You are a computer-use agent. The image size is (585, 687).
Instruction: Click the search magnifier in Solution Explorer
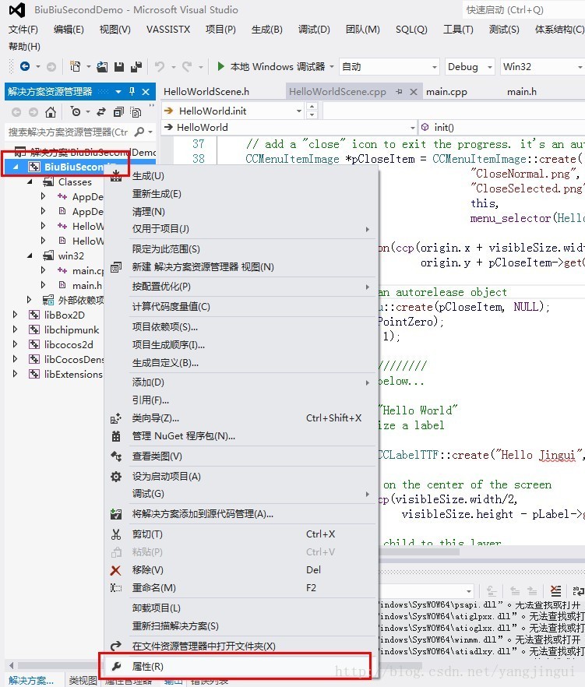coord(139,132)
